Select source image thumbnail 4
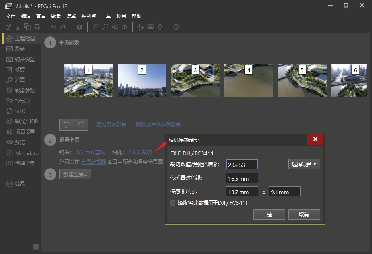 pos(248,81)
